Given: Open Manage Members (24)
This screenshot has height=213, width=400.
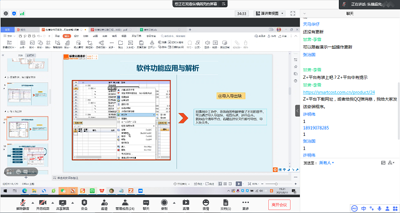Looking at the screenshot, I should [125, 205].
